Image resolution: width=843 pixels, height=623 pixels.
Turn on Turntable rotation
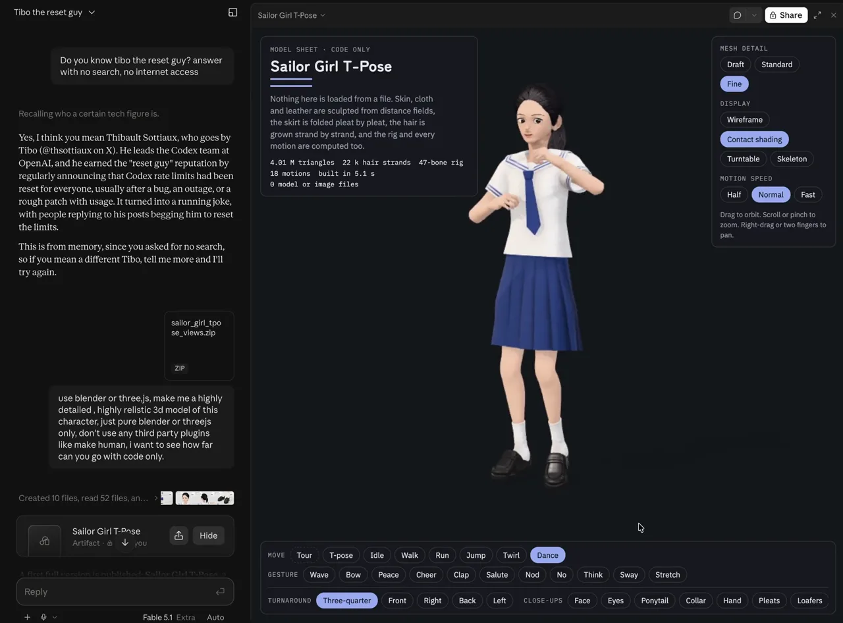click(x=744, y=159)
